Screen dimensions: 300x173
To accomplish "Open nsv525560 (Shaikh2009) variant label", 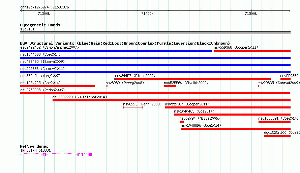I will click(x=186, y=83).
